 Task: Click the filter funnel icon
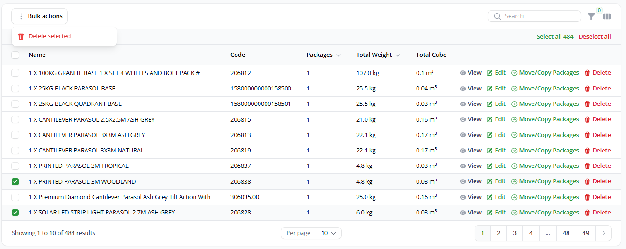click(591, 16)
